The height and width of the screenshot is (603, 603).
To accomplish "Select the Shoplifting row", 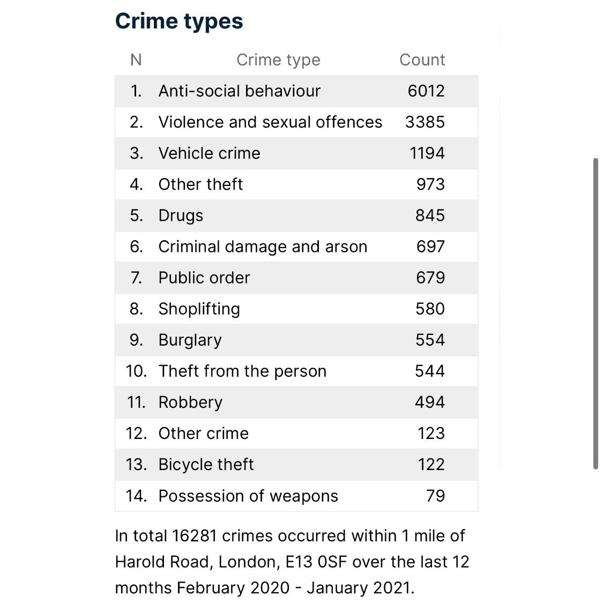I will pyautogui.click(x=199, y=308).
